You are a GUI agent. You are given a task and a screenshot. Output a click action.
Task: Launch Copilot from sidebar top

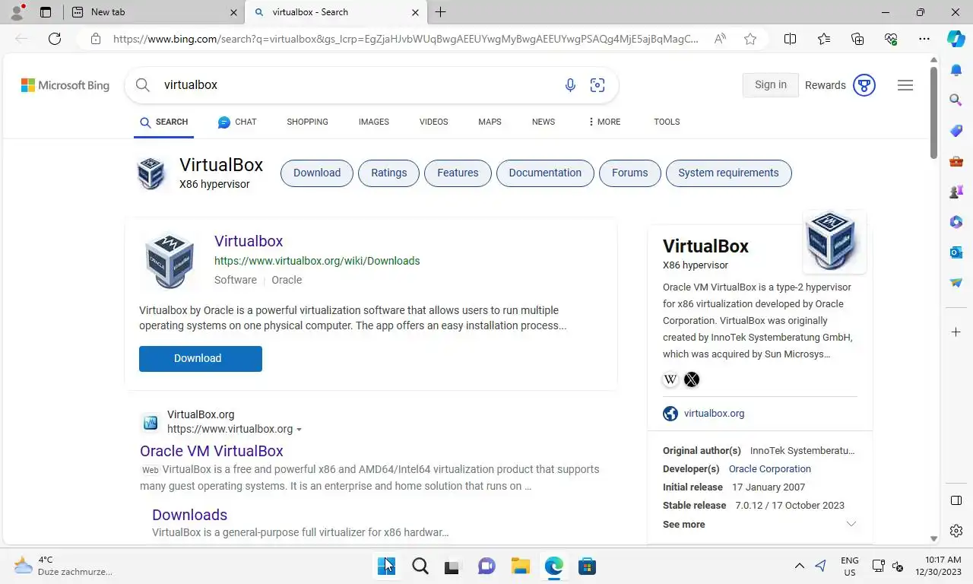[x=956, y=39]
